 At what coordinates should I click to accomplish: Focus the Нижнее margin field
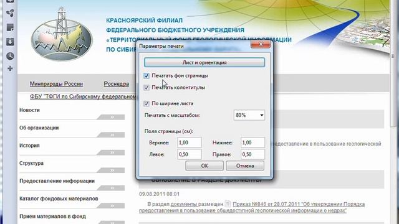click(252, 142)
